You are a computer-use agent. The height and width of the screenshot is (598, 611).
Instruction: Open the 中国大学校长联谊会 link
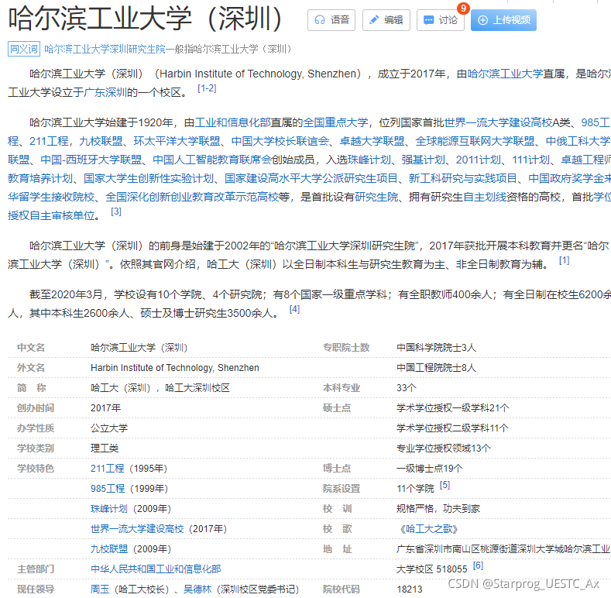pos(280,141)
